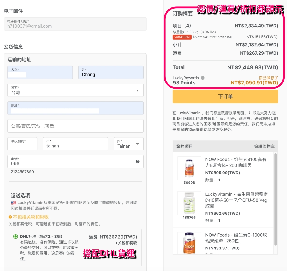Open the NOW Foods C-1000 product thumbnail
Screen dimensions: 287x271
pos(189,243)
